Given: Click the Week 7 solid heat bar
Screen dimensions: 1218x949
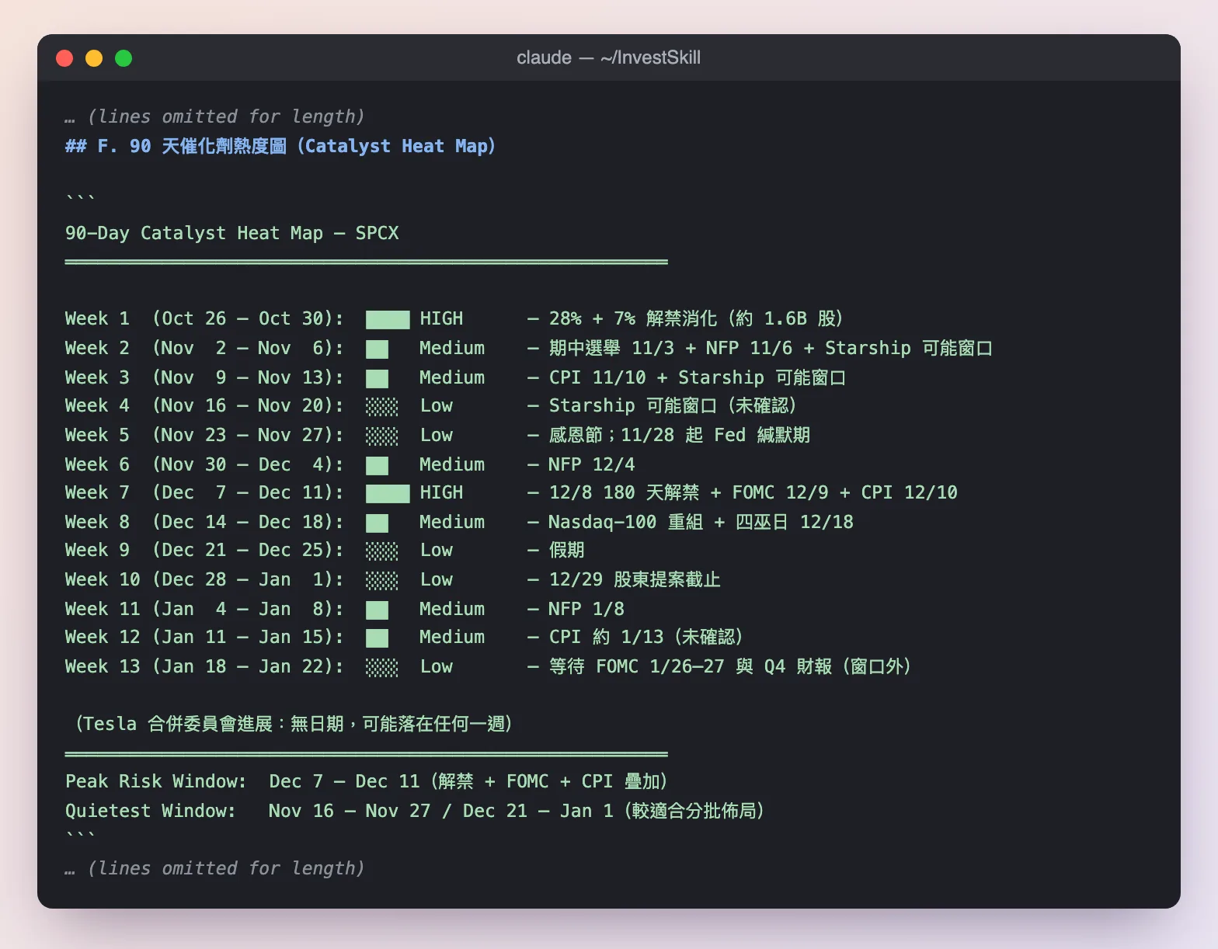Looking at the screenshot, I should pyautogui.click(x=388, y=493).
